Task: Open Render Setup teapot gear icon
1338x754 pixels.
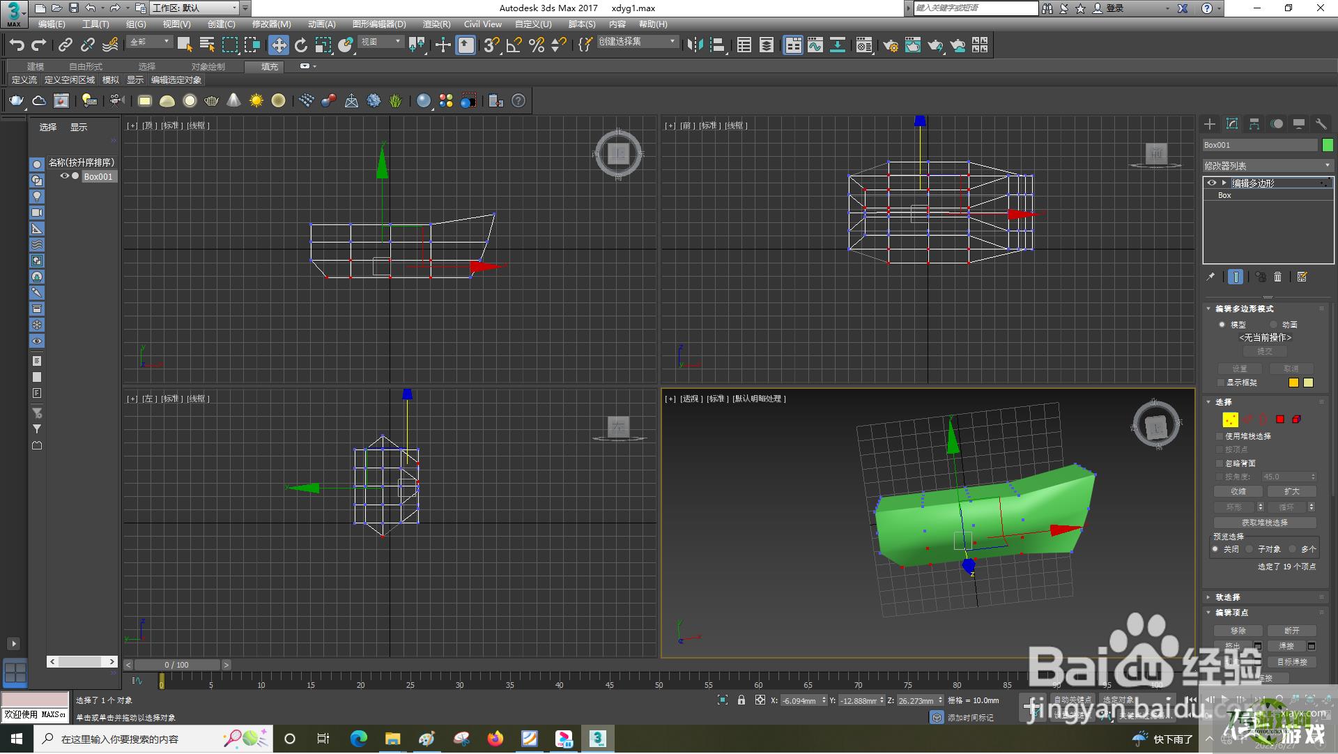Action: point(891,45)
